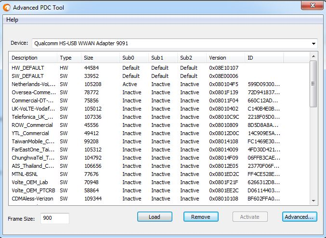Click the Sub2 column header

click(x=192, y=58)
